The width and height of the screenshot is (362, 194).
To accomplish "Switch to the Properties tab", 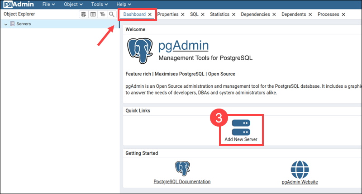I will tap(168, 14).
